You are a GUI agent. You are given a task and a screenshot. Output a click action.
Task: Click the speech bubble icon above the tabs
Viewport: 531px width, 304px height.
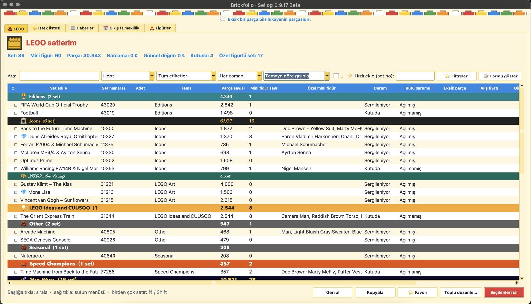[223, 19]
